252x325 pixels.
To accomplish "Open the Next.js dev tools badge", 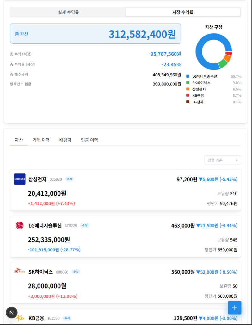I will pyautogui.click(x=12, y=313).
